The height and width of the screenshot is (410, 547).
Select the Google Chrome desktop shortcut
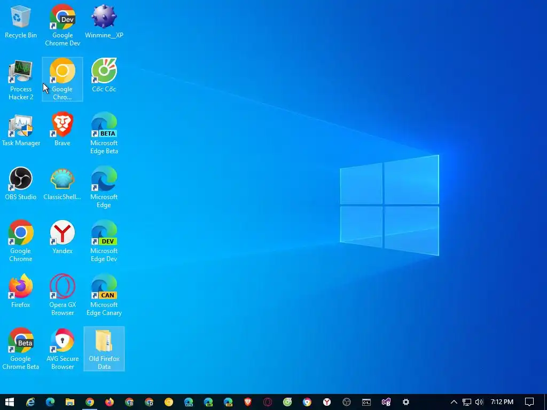(x=21, y=241)
